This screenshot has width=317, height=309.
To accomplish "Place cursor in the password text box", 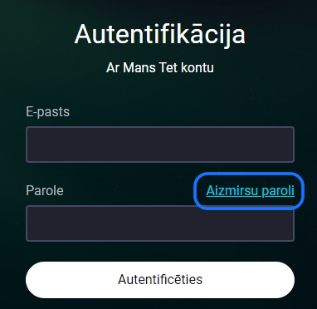I will tap(160, 223).
